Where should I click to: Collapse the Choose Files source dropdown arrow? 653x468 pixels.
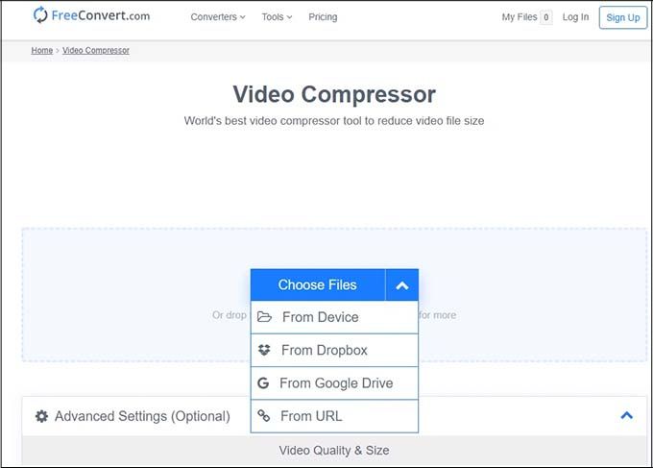(401, 284)
